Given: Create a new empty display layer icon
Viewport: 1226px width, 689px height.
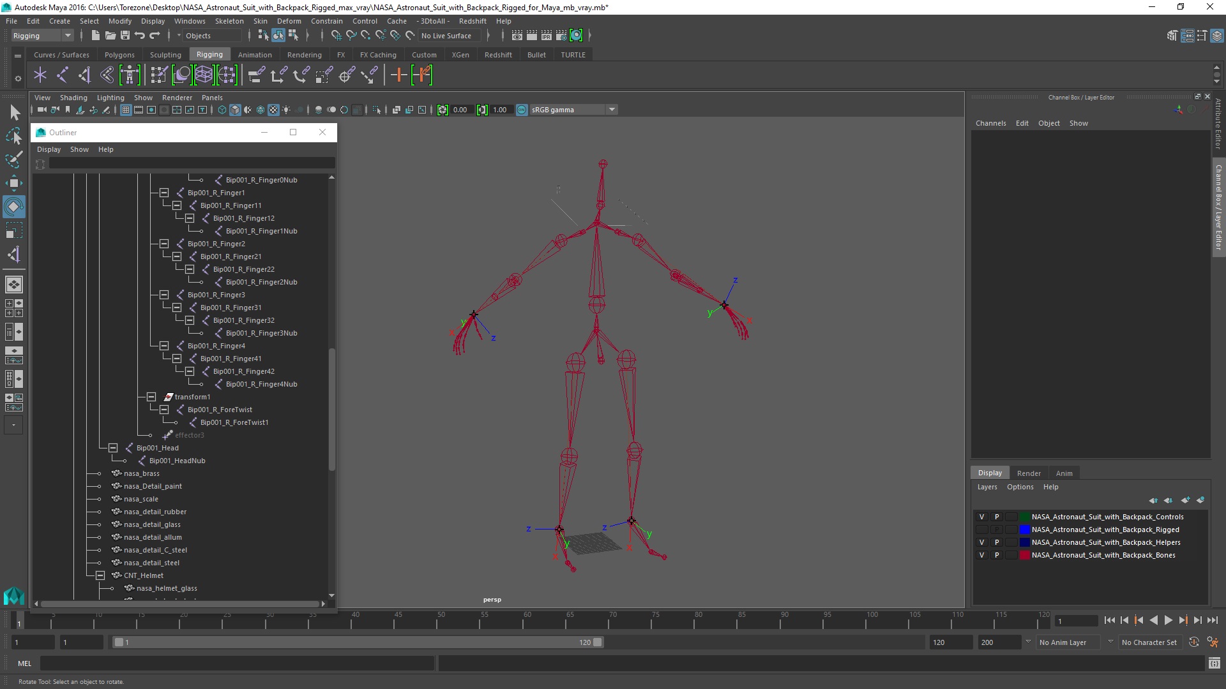Looking at the screenshot, I should 1185,500.
